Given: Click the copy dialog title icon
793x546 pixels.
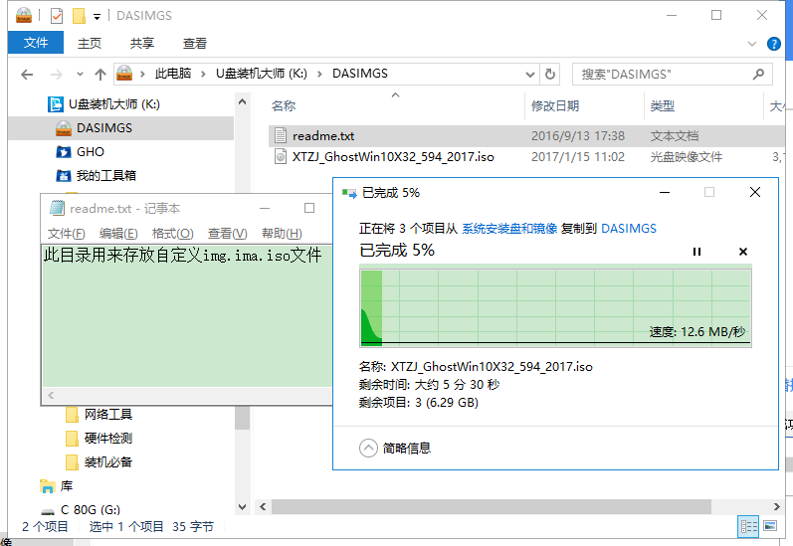Looking at the screenshot, I should (x=349, y=193).
